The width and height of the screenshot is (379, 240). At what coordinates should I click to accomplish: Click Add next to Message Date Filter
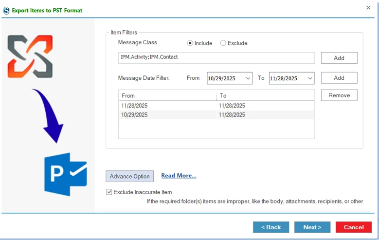point(339,78)
